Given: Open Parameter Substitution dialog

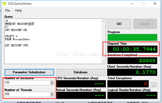Looking at the screenshot, I should coord(29,72).
